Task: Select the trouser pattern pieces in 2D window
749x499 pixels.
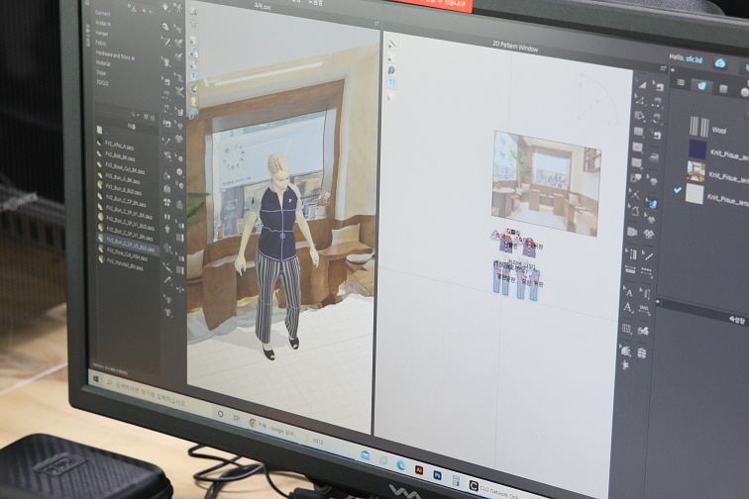Action: pyautogui.click(x=517, y=279)
